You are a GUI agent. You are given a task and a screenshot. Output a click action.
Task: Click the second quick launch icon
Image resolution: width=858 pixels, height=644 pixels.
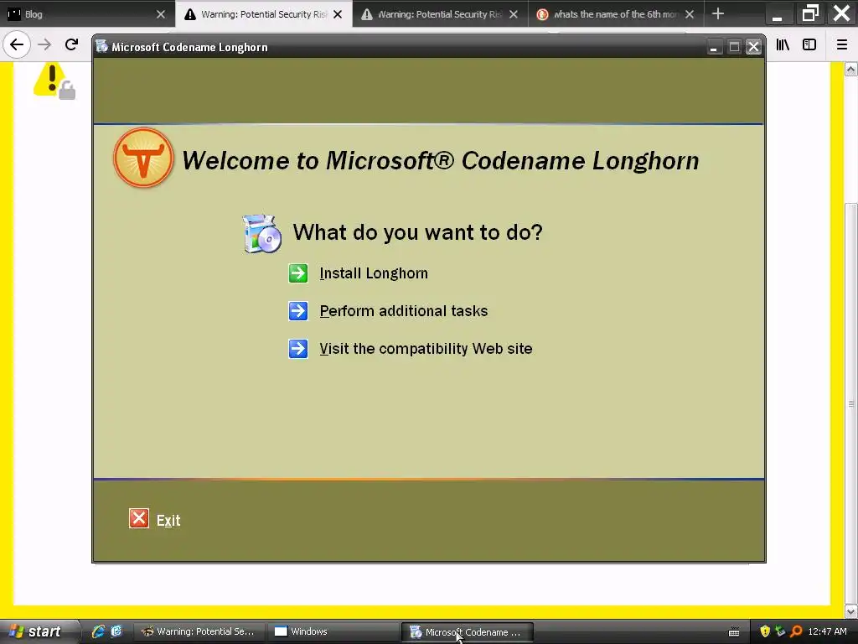[x=116, y=631]
